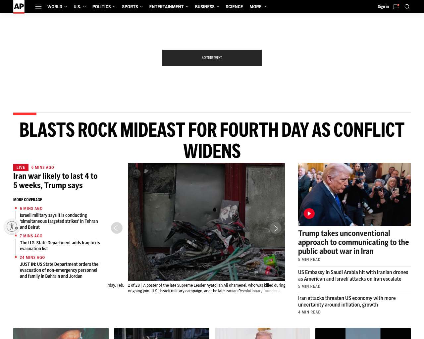Expand the Entertainment menu chevron
Image resolution: width=424 pixels, height=339 pixels.
187,7
